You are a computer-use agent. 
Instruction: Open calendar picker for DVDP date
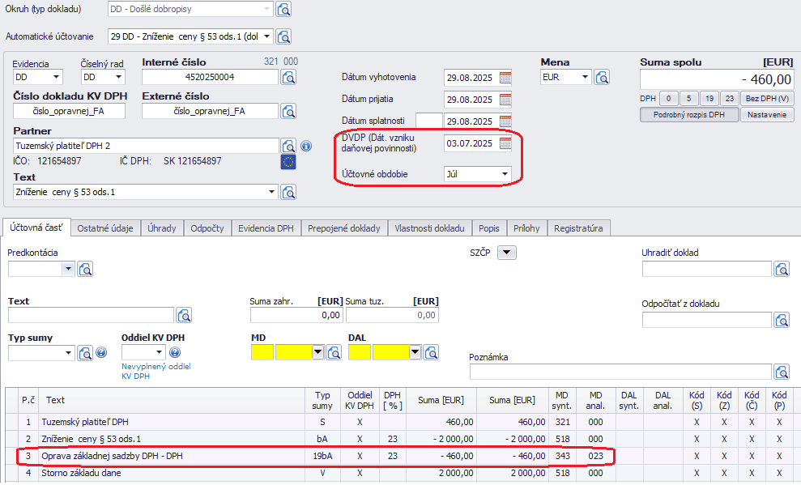pos(505,143)
